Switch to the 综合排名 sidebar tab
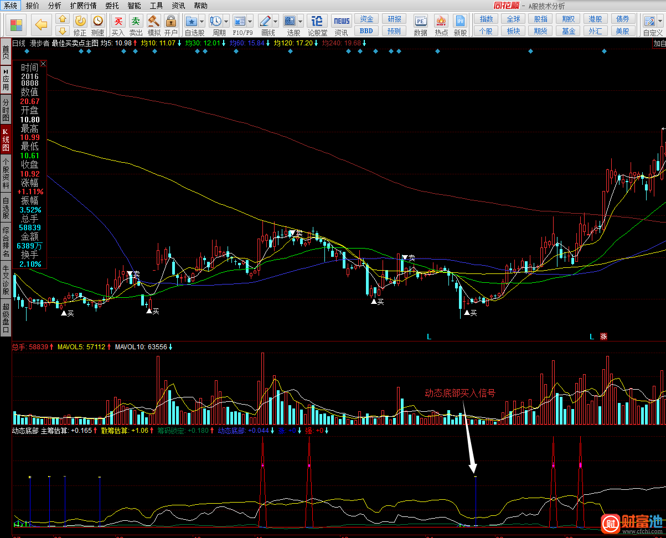Screen dimensions: 666x538 pyautogui.click(x=6, y=242)
